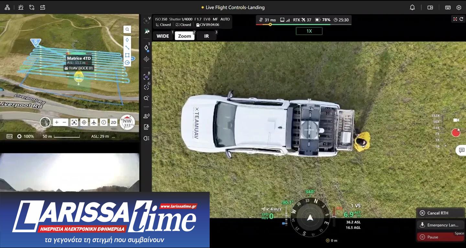This screenshot has height=248, width=466.
Task: Set zoom slider to 112X
Action: [x=435, y=116]
